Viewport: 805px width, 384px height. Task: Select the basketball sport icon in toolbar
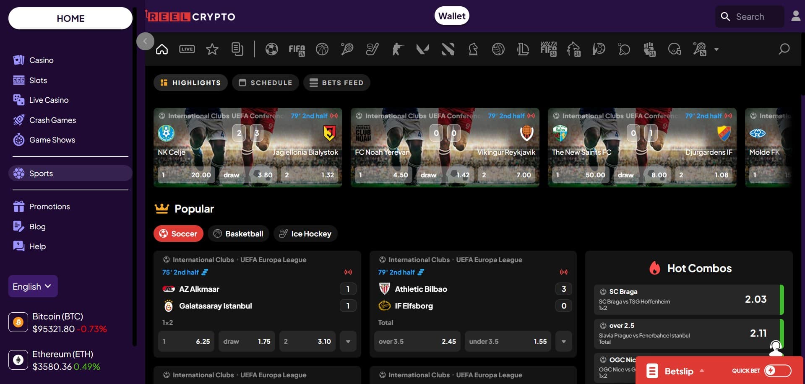(322, 49)
